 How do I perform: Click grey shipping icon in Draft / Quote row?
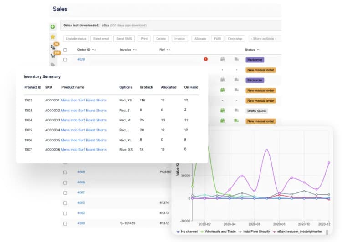tap(236, 111)
